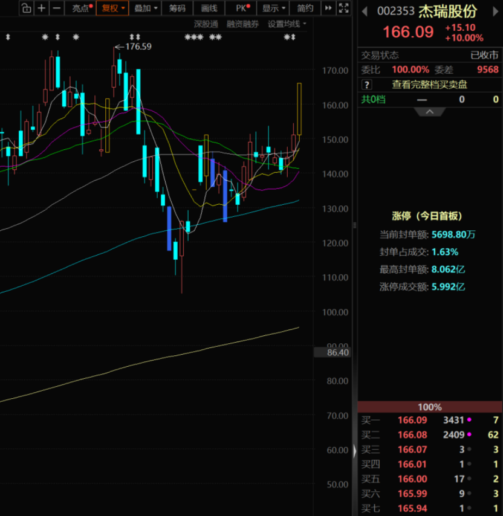Zoom out with the minus icon
503x516 pixels.
point(57,8)
